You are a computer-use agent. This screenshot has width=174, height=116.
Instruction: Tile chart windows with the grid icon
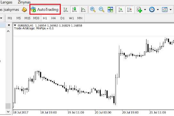(110, 10)
